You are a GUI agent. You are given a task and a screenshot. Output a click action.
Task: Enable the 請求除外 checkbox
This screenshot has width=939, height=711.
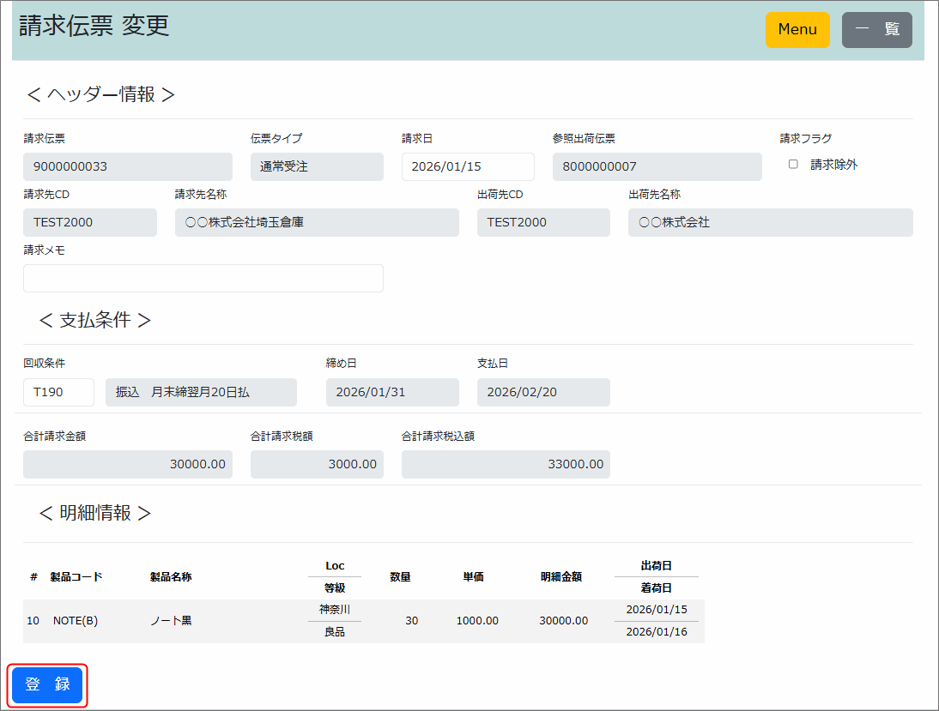click(x=793, y=165)
